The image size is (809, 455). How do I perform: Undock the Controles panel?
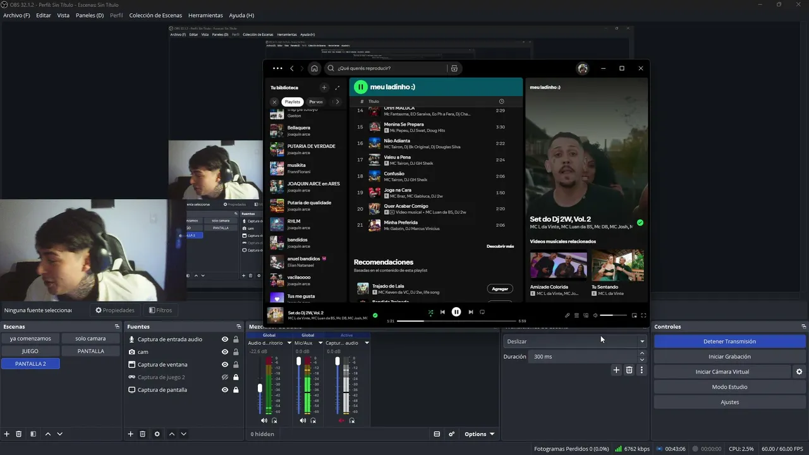804,327
